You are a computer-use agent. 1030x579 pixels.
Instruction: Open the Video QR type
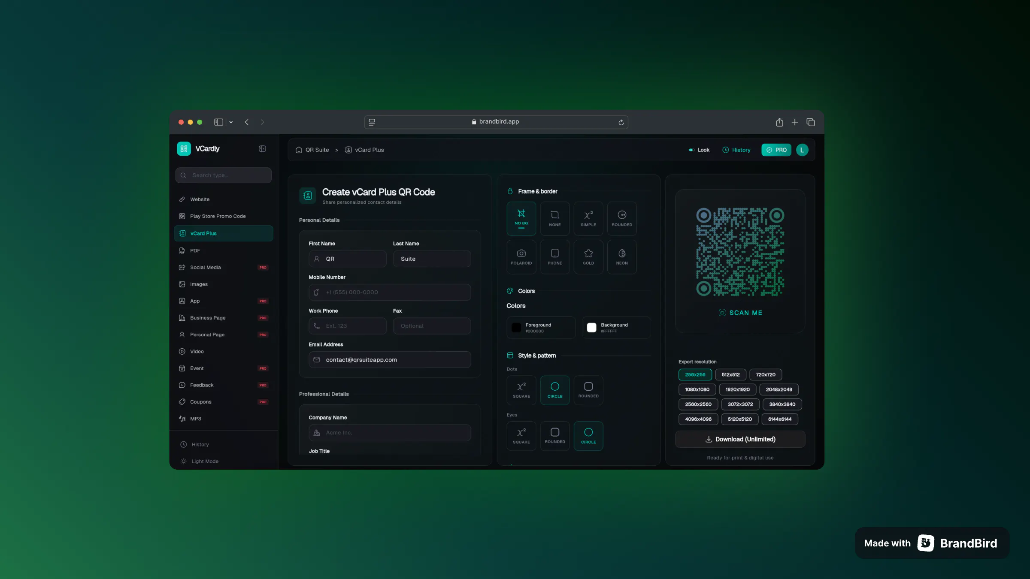click(x=224, y=351)
